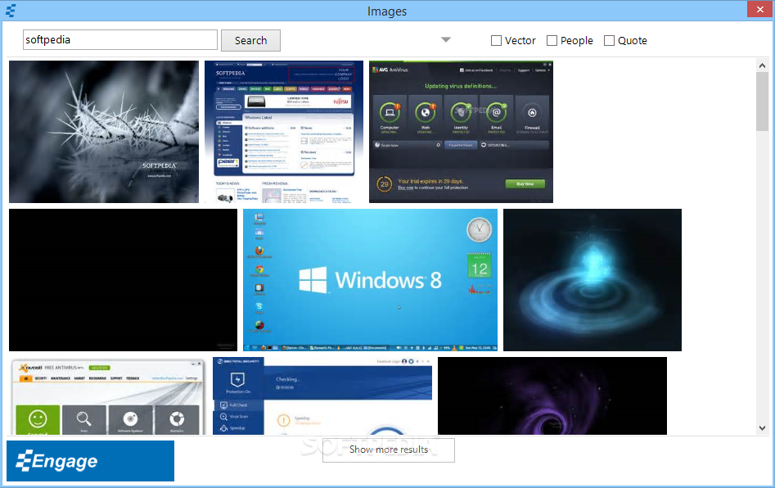The image size is (775, 488).
Task: Click the vertical scrollbar thumb
Action: click(762, 102)
